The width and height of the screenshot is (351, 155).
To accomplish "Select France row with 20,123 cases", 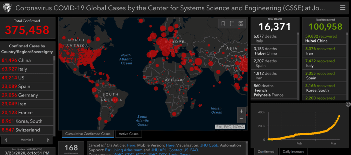I will 27,113.
